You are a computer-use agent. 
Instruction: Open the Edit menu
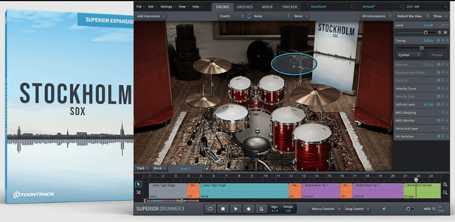pyautogui.click(x=152, y=6)
